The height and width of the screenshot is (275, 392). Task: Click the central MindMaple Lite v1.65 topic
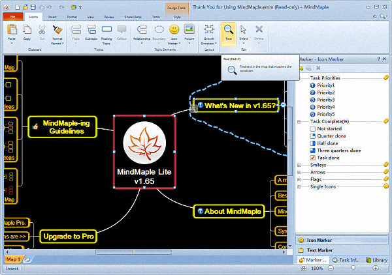point(144,152)
